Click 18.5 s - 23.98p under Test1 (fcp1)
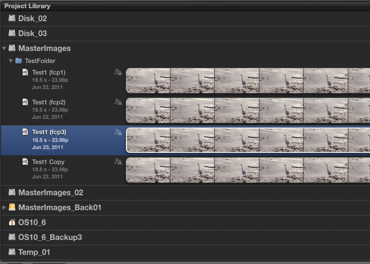 pos(50,80)
